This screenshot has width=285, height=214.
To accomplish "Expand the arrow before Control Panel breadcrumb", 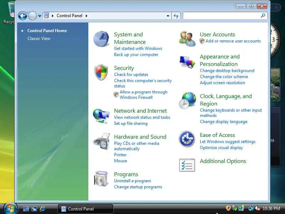I will [52, 16].
